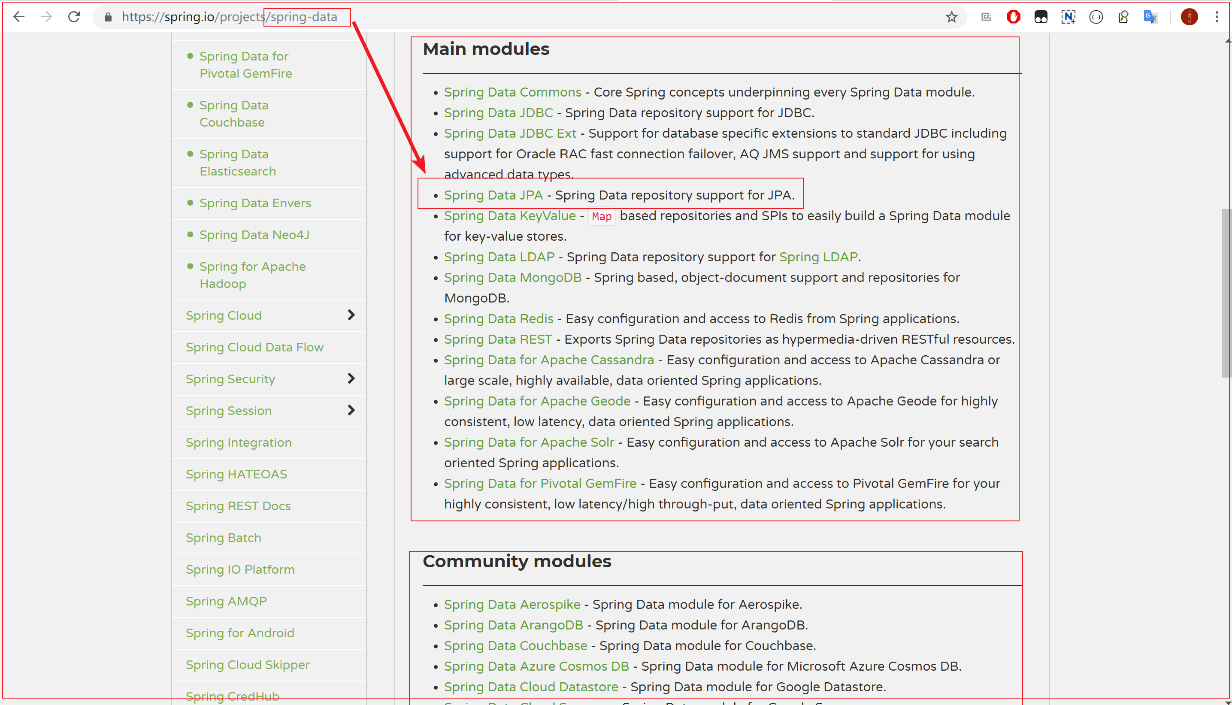View site security lock info
Image resolution: width=1232 pixels, height=705 pixels.
click(109, 17)
